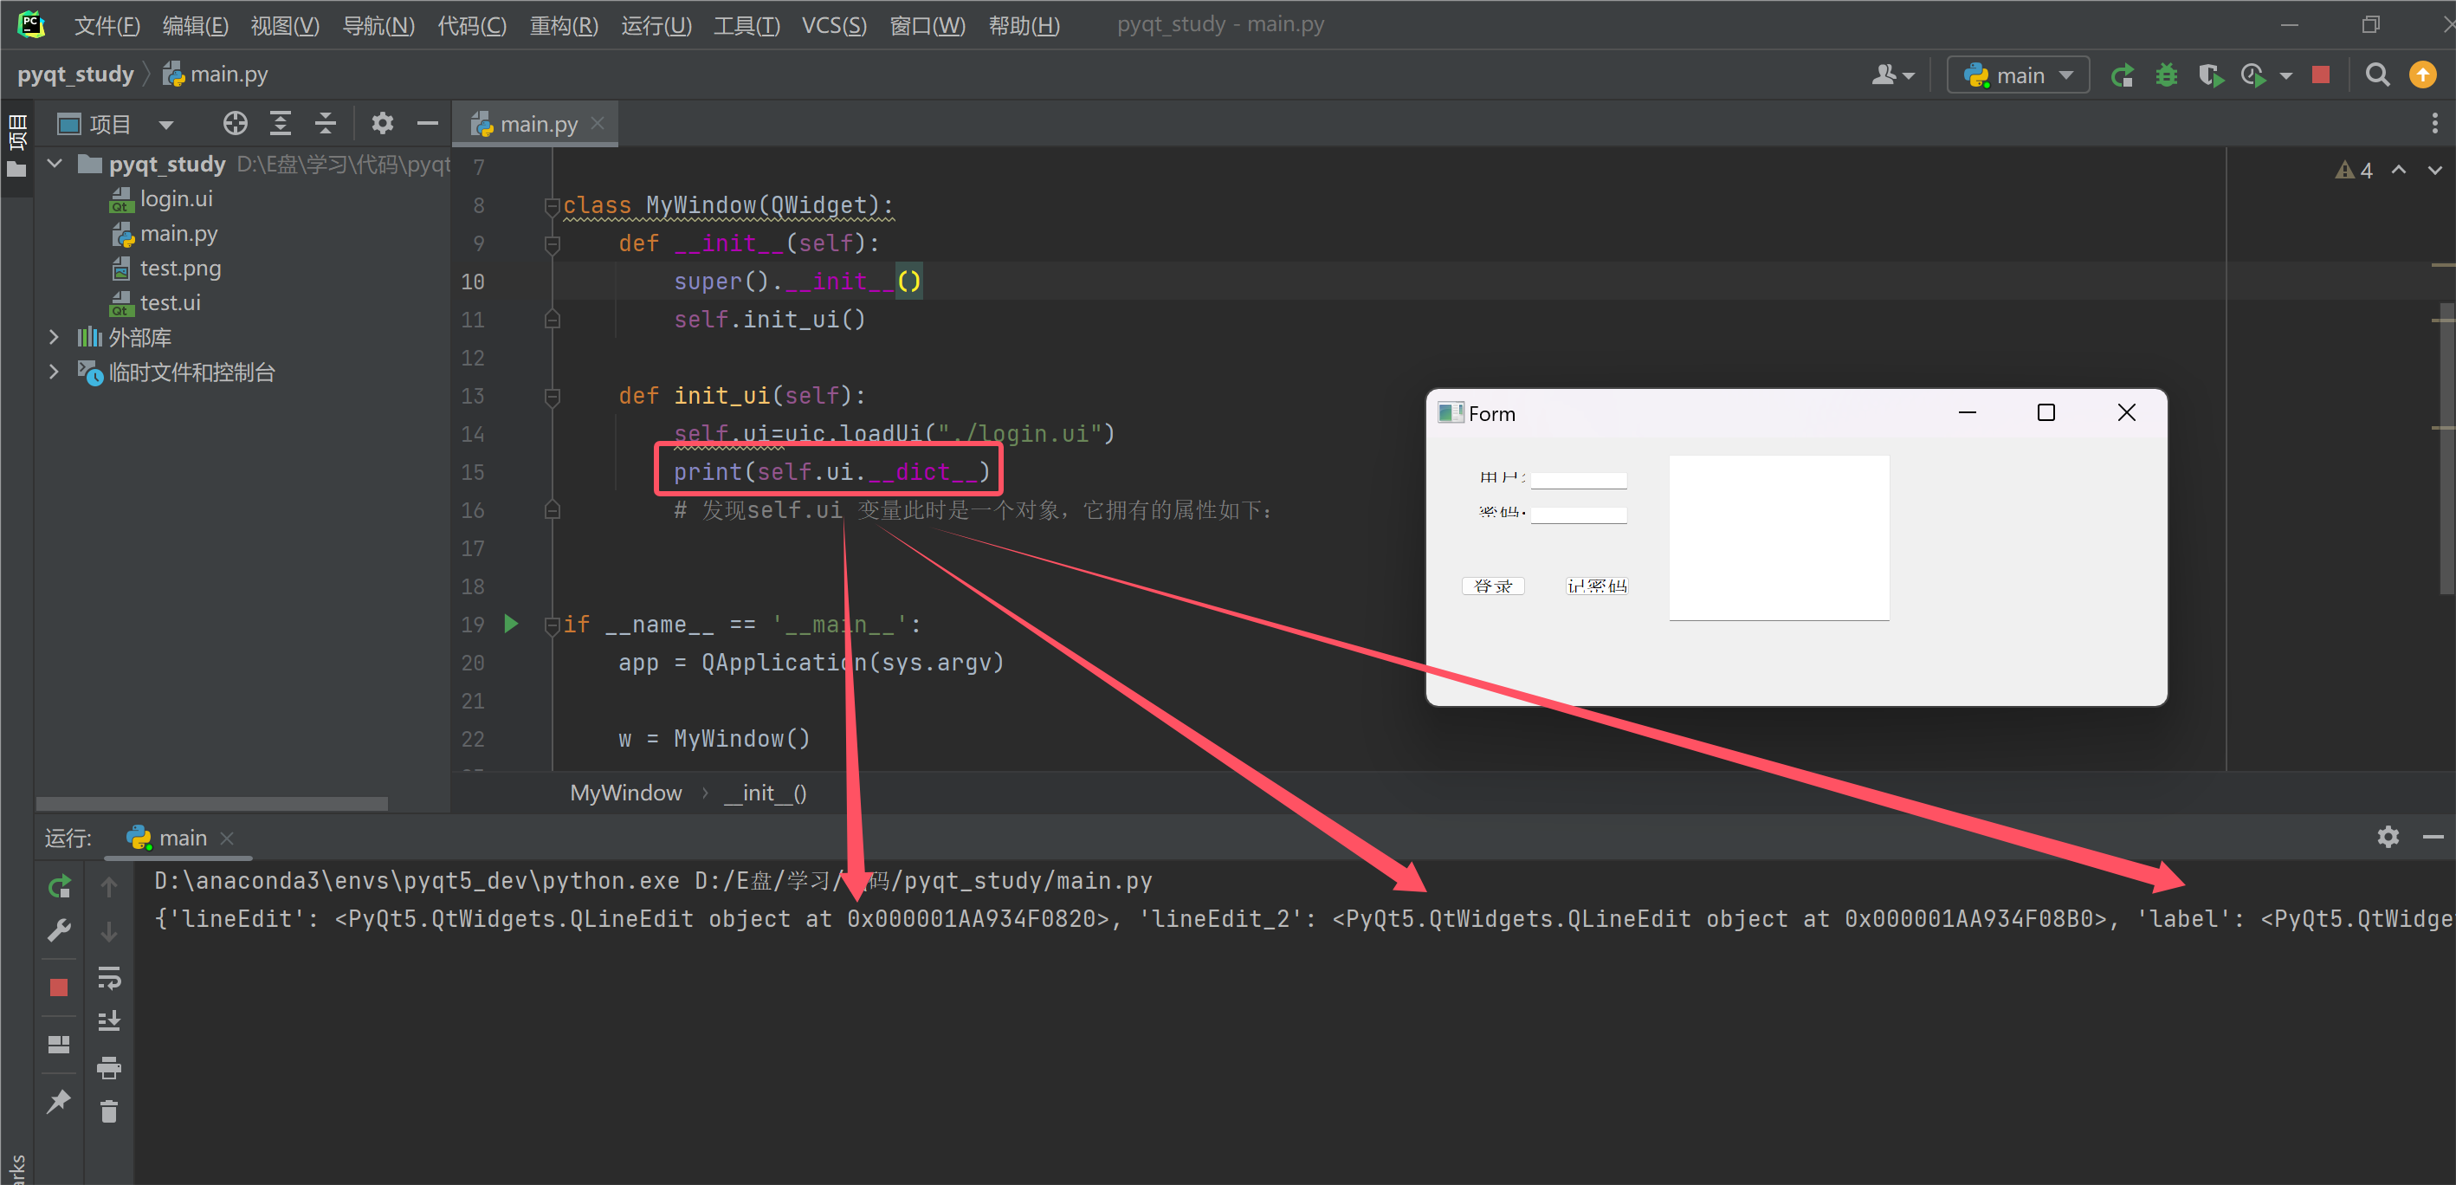Select test.png in project tree

180,269
